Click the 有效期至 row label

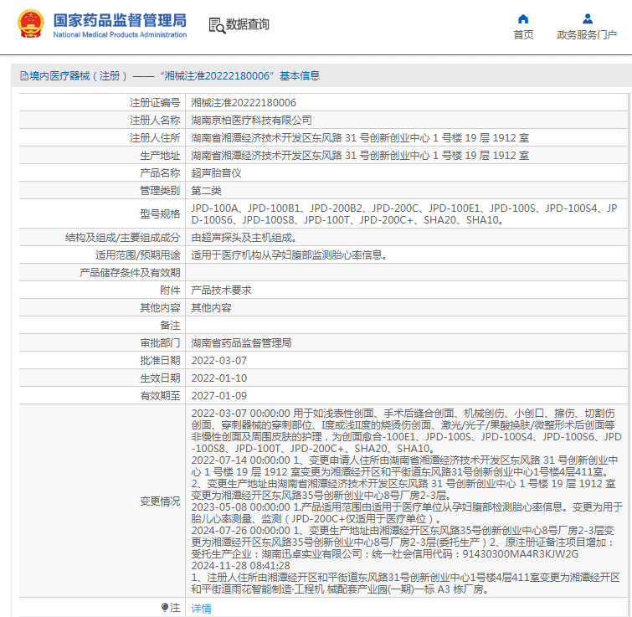click(160, 396)
